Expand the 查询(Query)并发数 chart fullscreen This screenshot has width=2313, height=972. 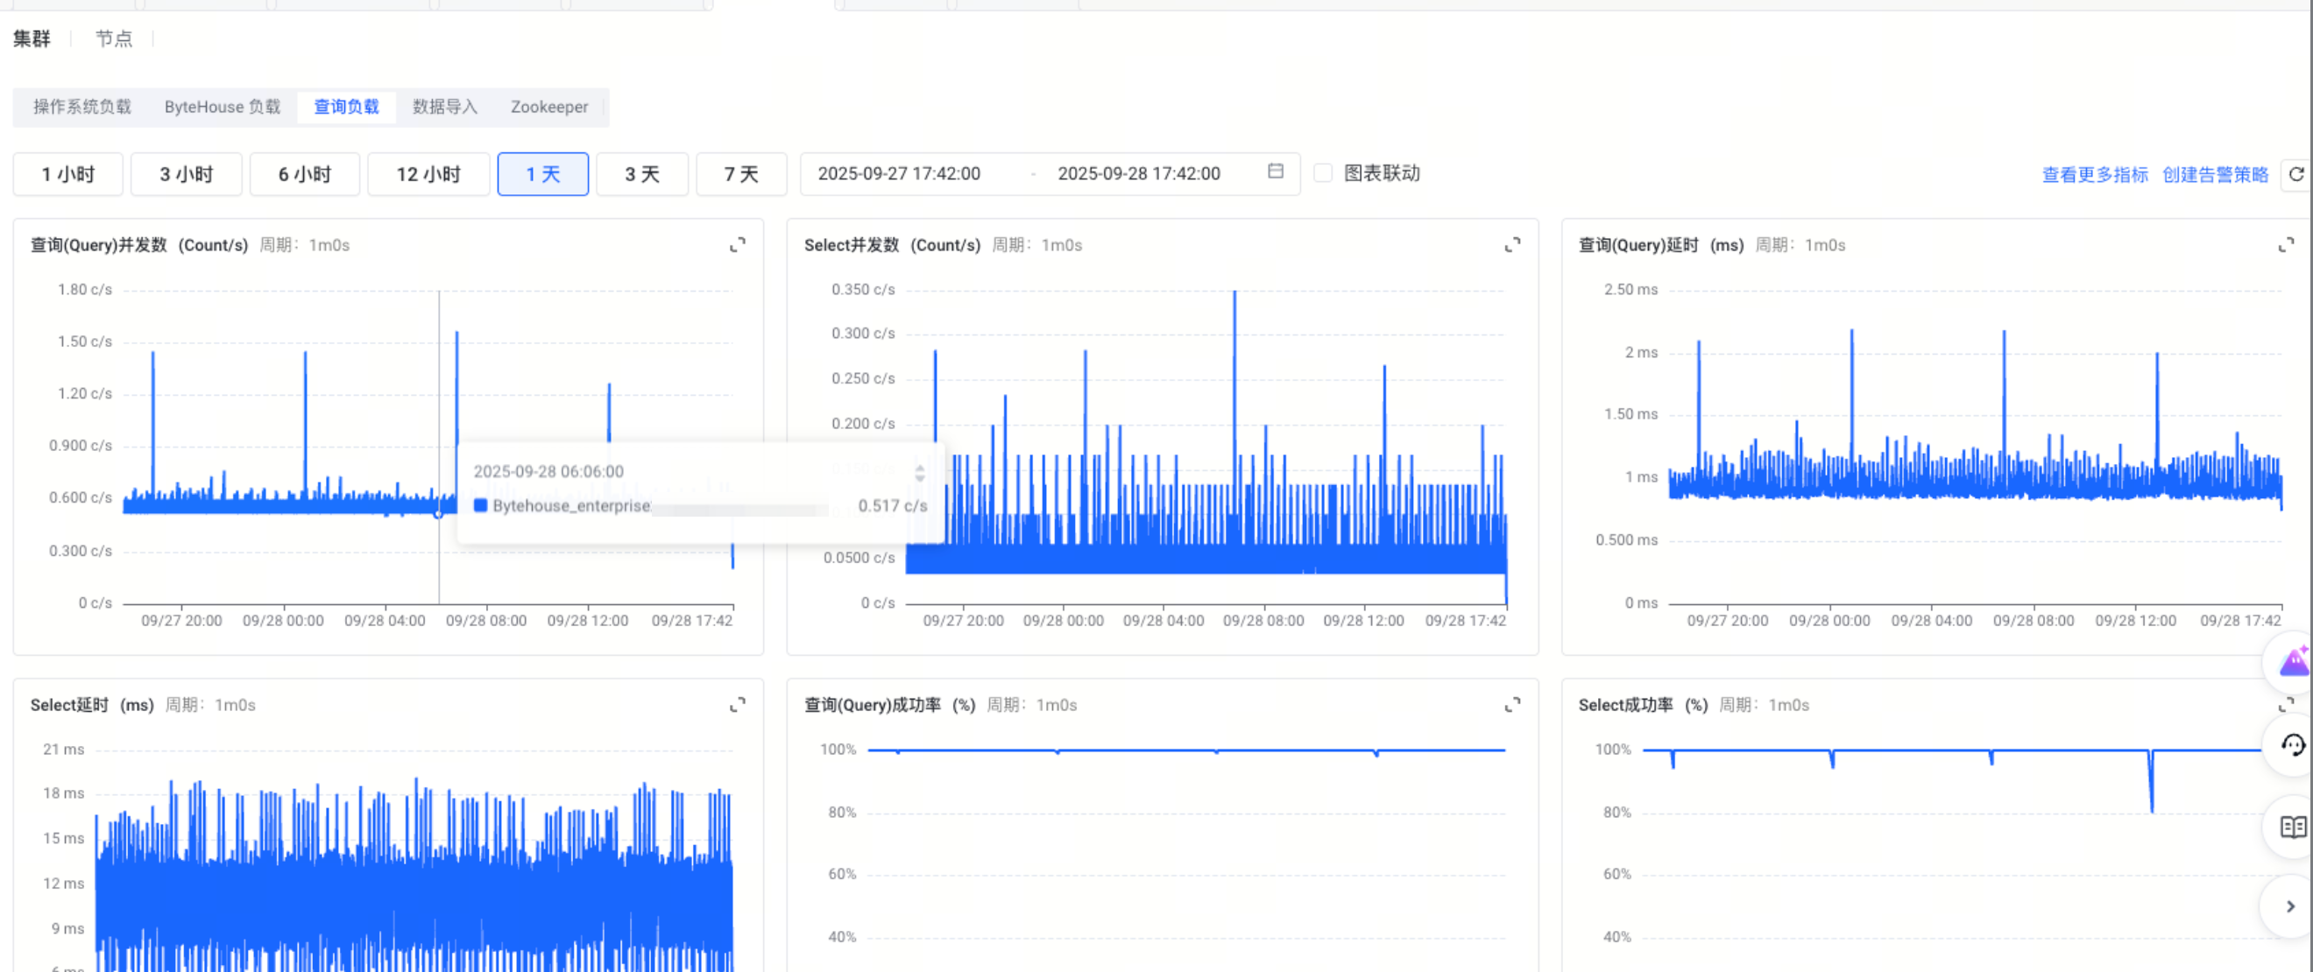click(737, 245)
